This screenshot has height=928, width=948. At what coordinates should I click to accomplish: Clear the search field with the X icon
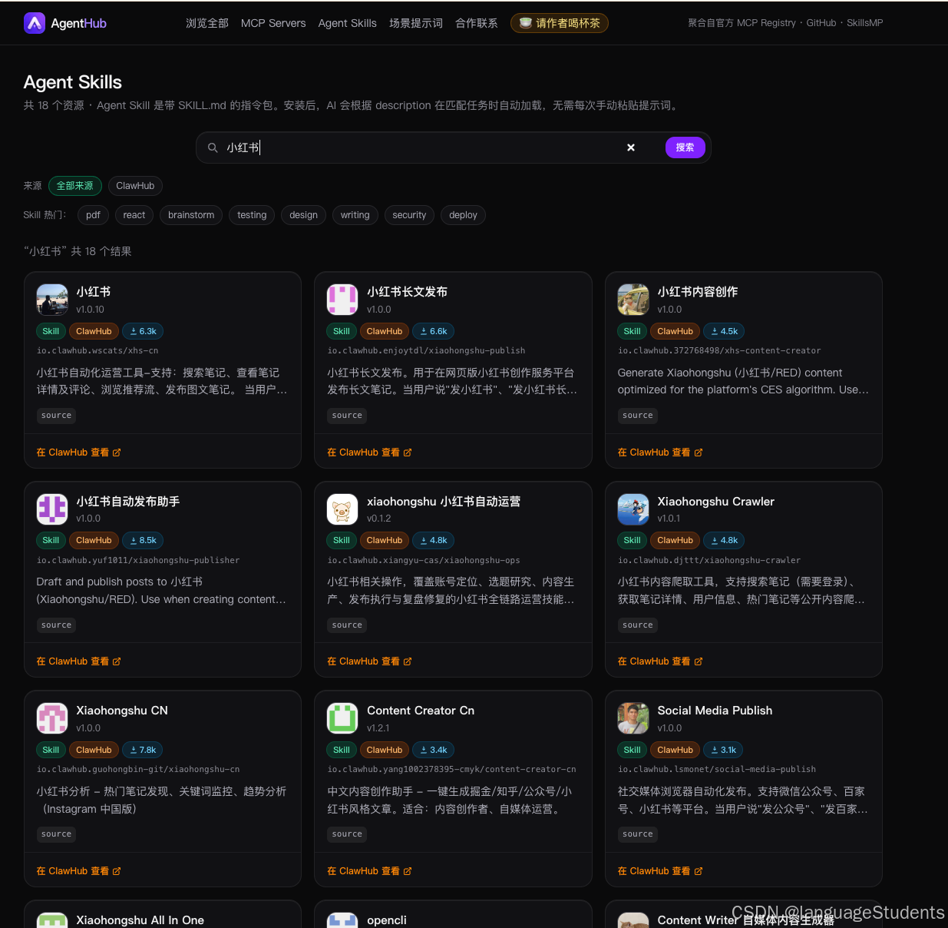pos(631,147)
